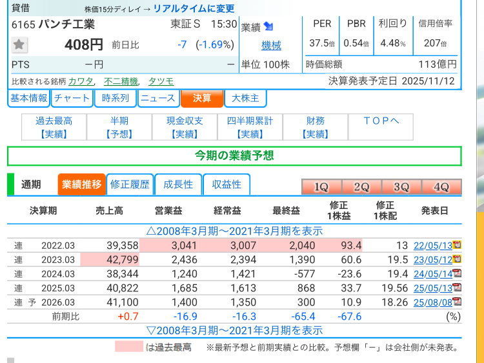Switch to the 1Q quarter button
The image size is (484, 363).
point(321,187)
